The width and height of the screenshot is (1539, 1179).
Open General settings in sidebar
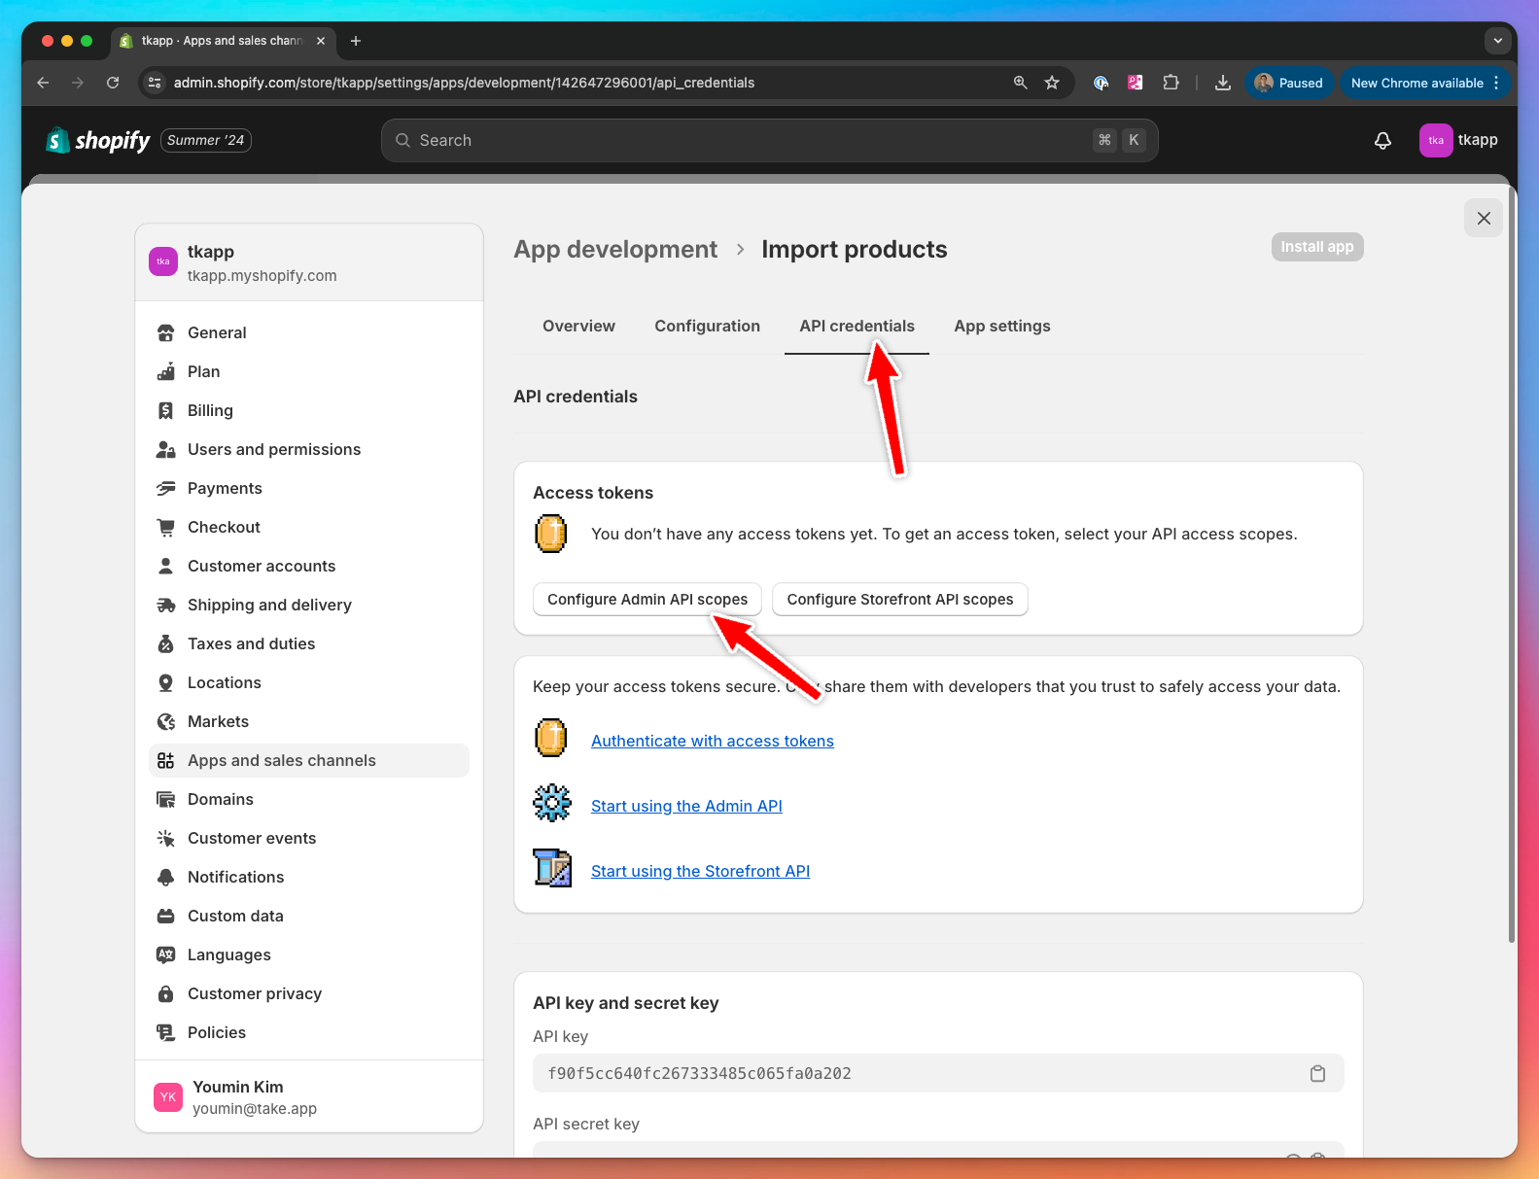pyautogui.click(x=309, y=332)
